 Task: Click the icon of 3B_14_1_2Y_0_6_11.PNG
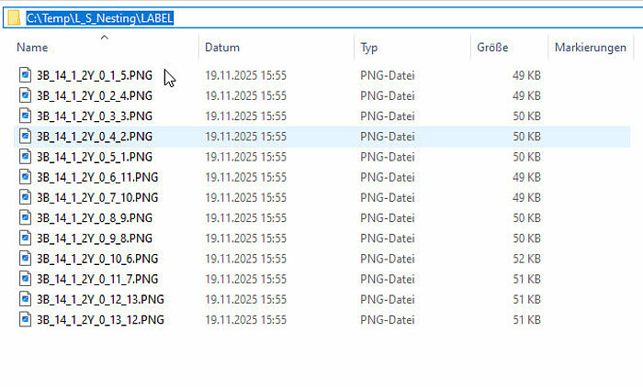(x=26, y=177)
